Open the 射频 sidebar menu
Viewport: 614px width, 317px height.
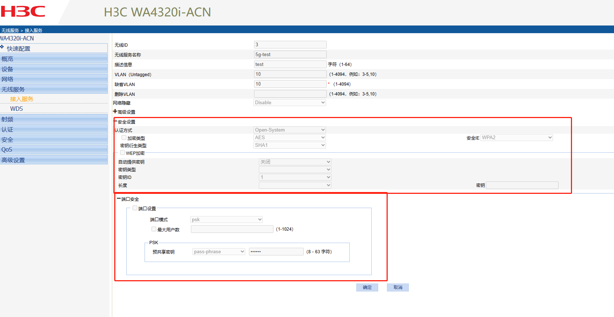54,119
